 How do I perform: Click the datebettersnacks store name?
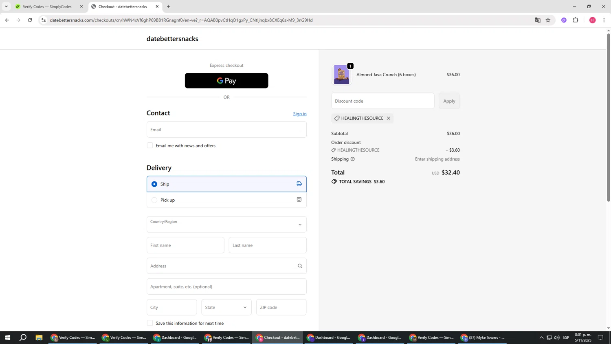pyautogui.click(x=172, y=39)
